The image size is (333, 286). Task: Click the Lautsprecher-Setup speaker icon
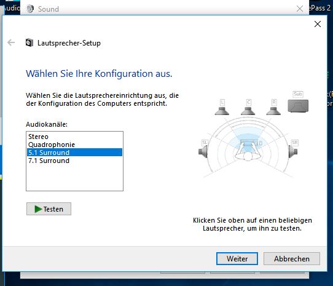pyautogui.click(x=29, y=42)
